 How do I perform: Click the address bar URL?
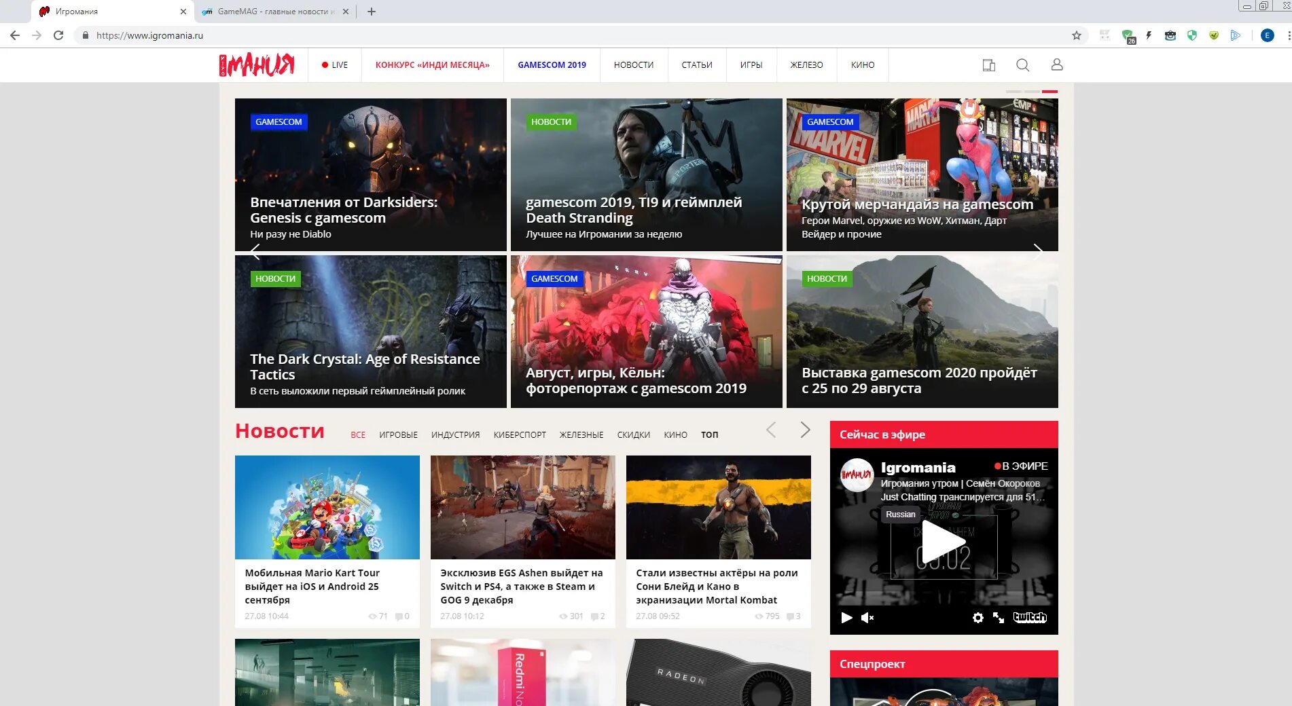(149, 35)
